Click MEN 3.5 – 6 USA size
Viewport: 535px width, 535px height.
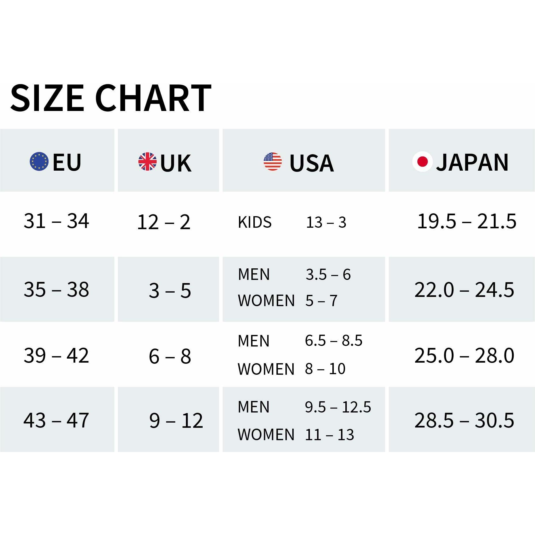[x=294, y=274]
